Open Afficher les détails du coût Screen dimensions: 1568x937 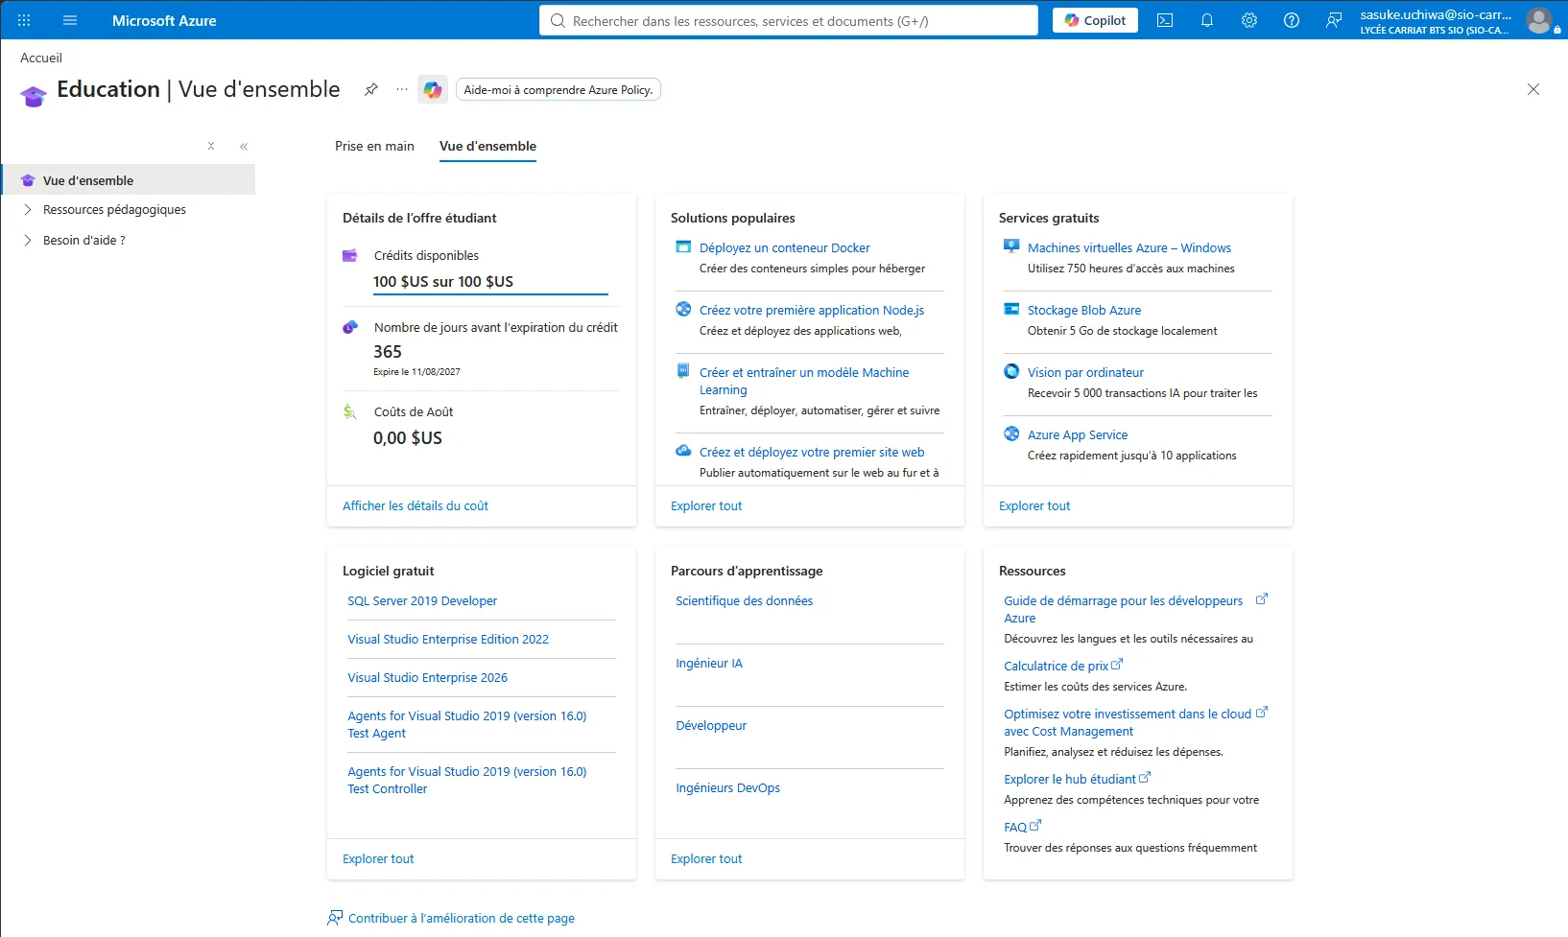416,505
